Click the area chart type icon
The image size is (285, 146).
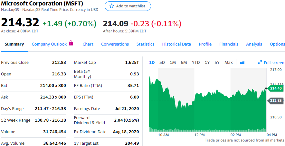tap(242, 63)
